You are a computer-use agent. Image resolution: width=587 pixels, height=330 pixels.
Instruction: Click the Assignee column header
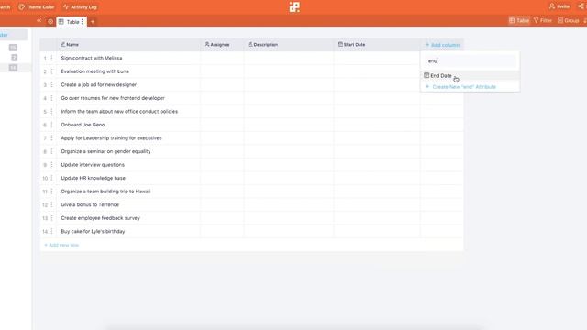point(222,45)
